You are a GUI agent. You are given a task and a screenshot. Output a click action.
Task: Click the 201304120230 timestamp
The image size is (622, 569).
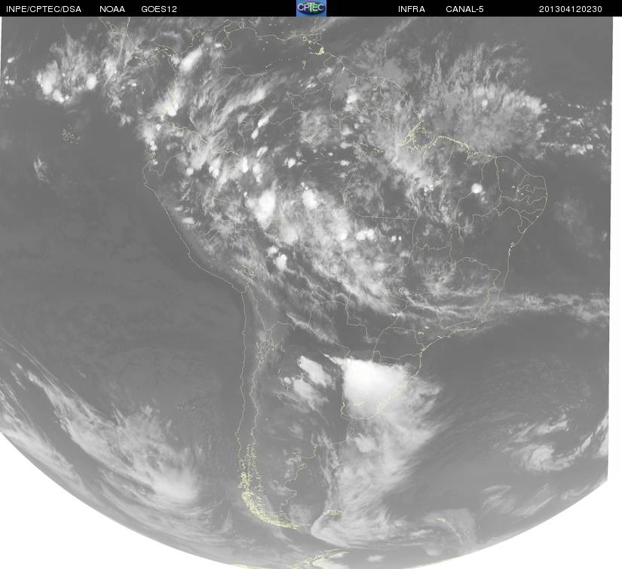point(571,9)
